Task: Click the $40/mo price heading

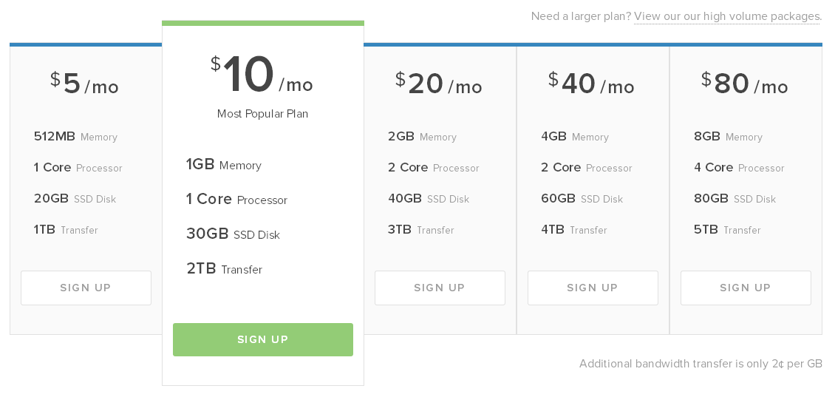Action: tap(592, 84)
